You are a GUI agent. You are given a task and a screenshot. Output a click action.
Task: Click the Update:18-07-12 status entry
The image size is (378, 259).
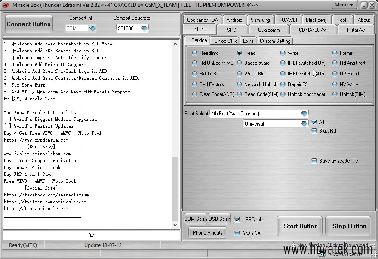coord(103,245)
